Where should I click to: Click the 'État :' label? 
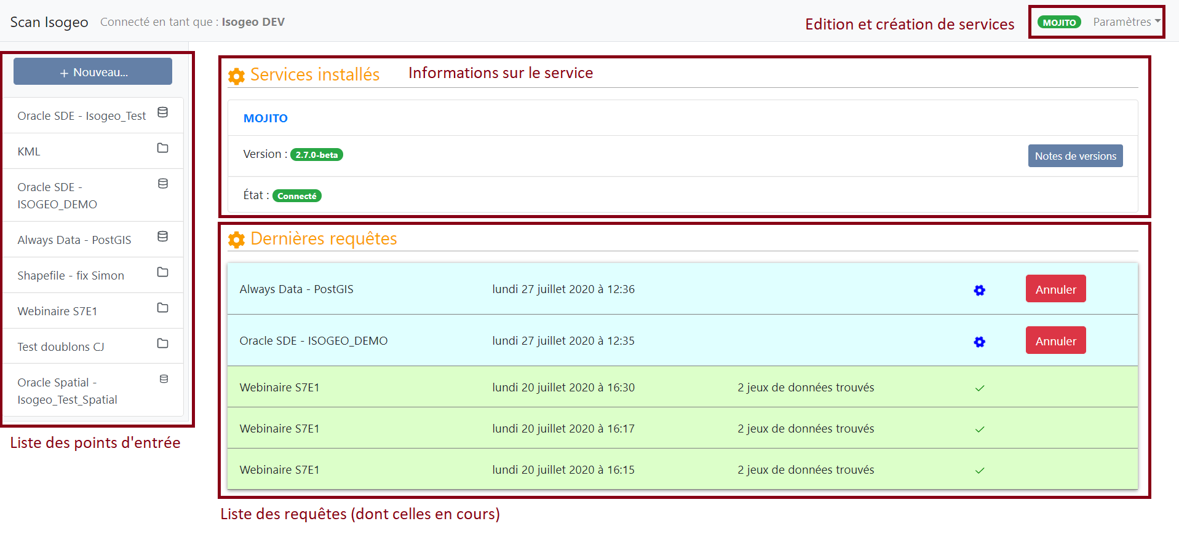pyautogui.click(x=256, y=195)
